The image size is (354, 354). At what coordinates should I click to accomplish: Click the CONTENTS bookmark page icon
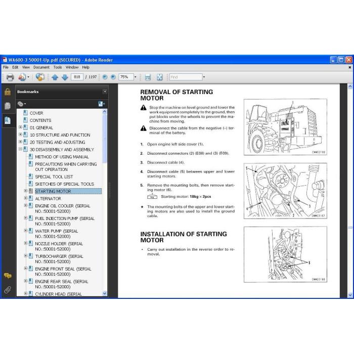(26, 120)
